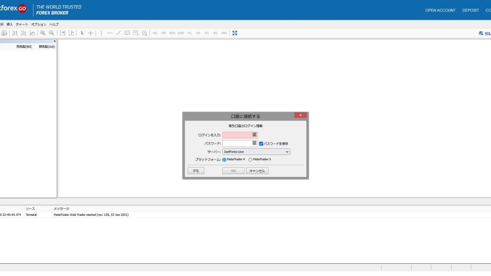Screen dimensions: 491x276
Task: Switch chart to line chart icon
Action: pyautogui.click(x=32, y=33)
